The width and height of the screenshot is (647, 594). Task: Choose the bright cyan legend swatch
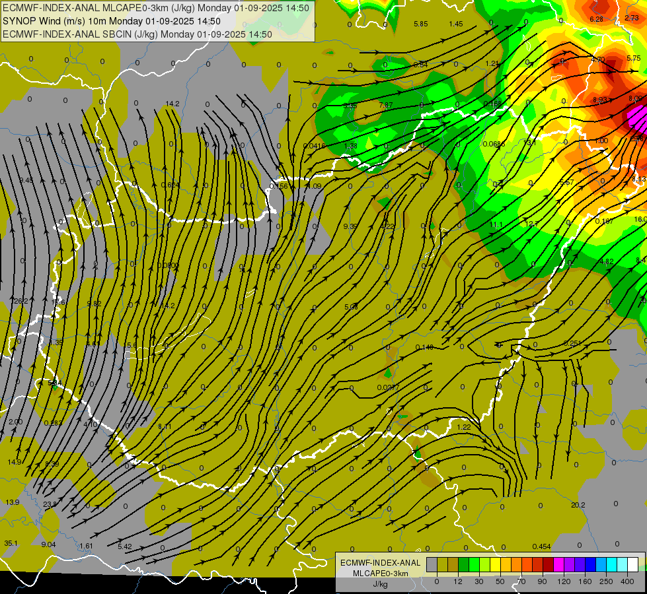pos(611,564)
